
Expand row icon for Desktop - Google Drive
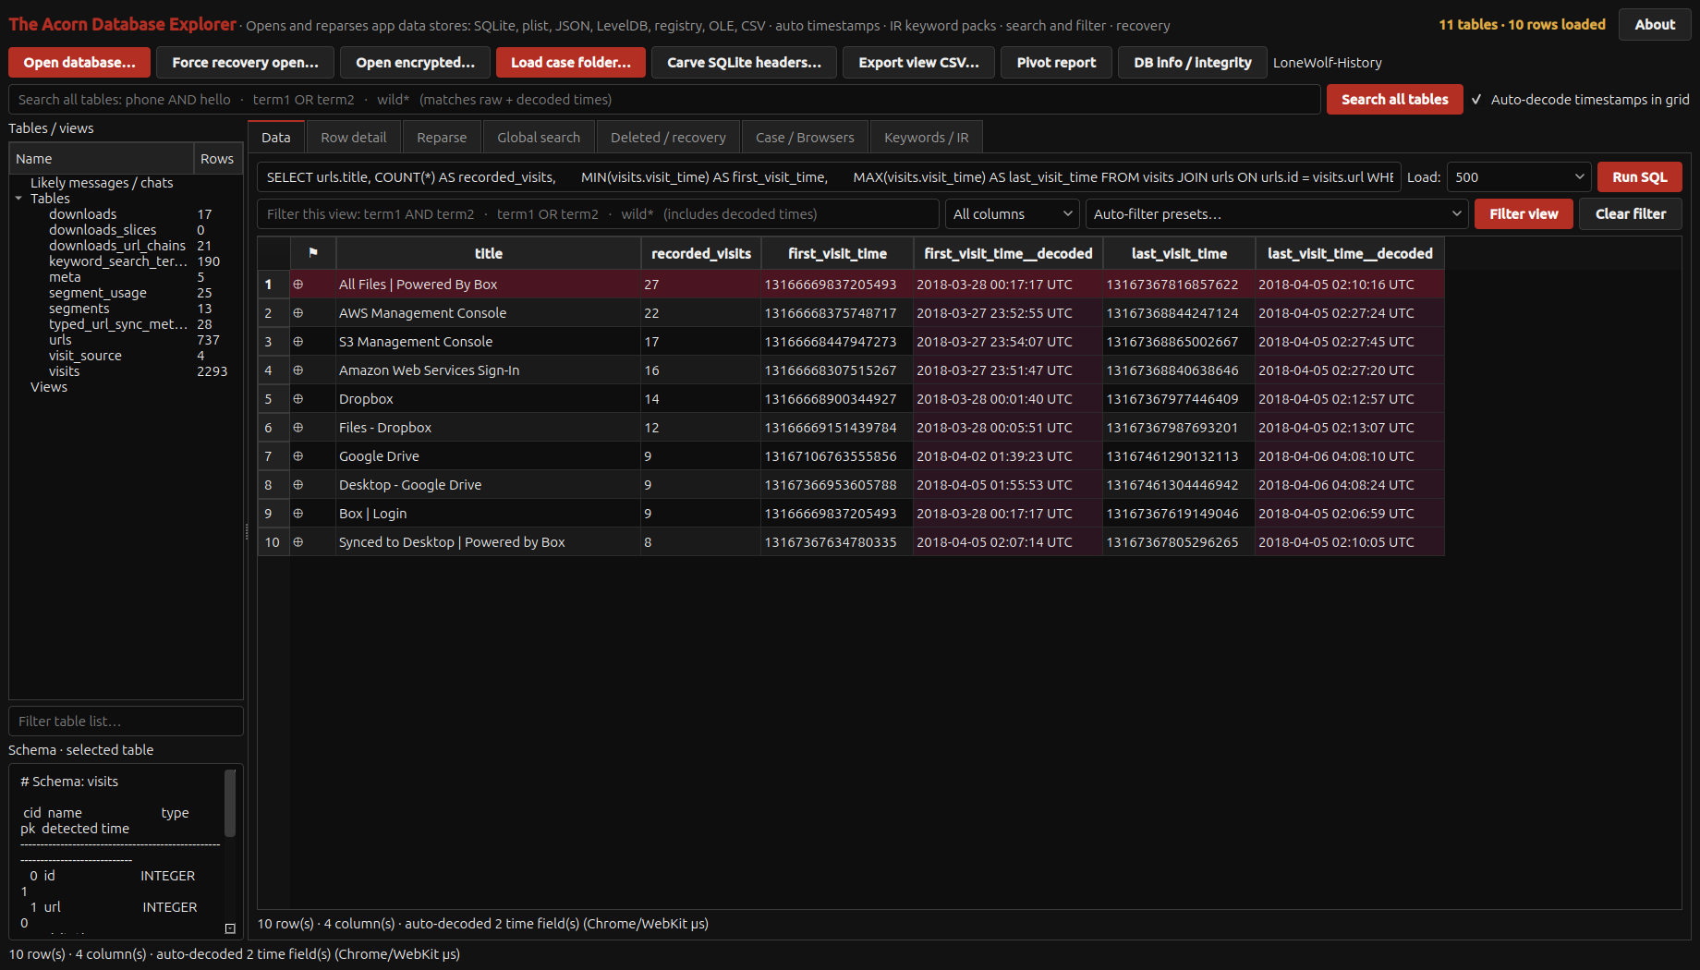[x=298, y=485]
